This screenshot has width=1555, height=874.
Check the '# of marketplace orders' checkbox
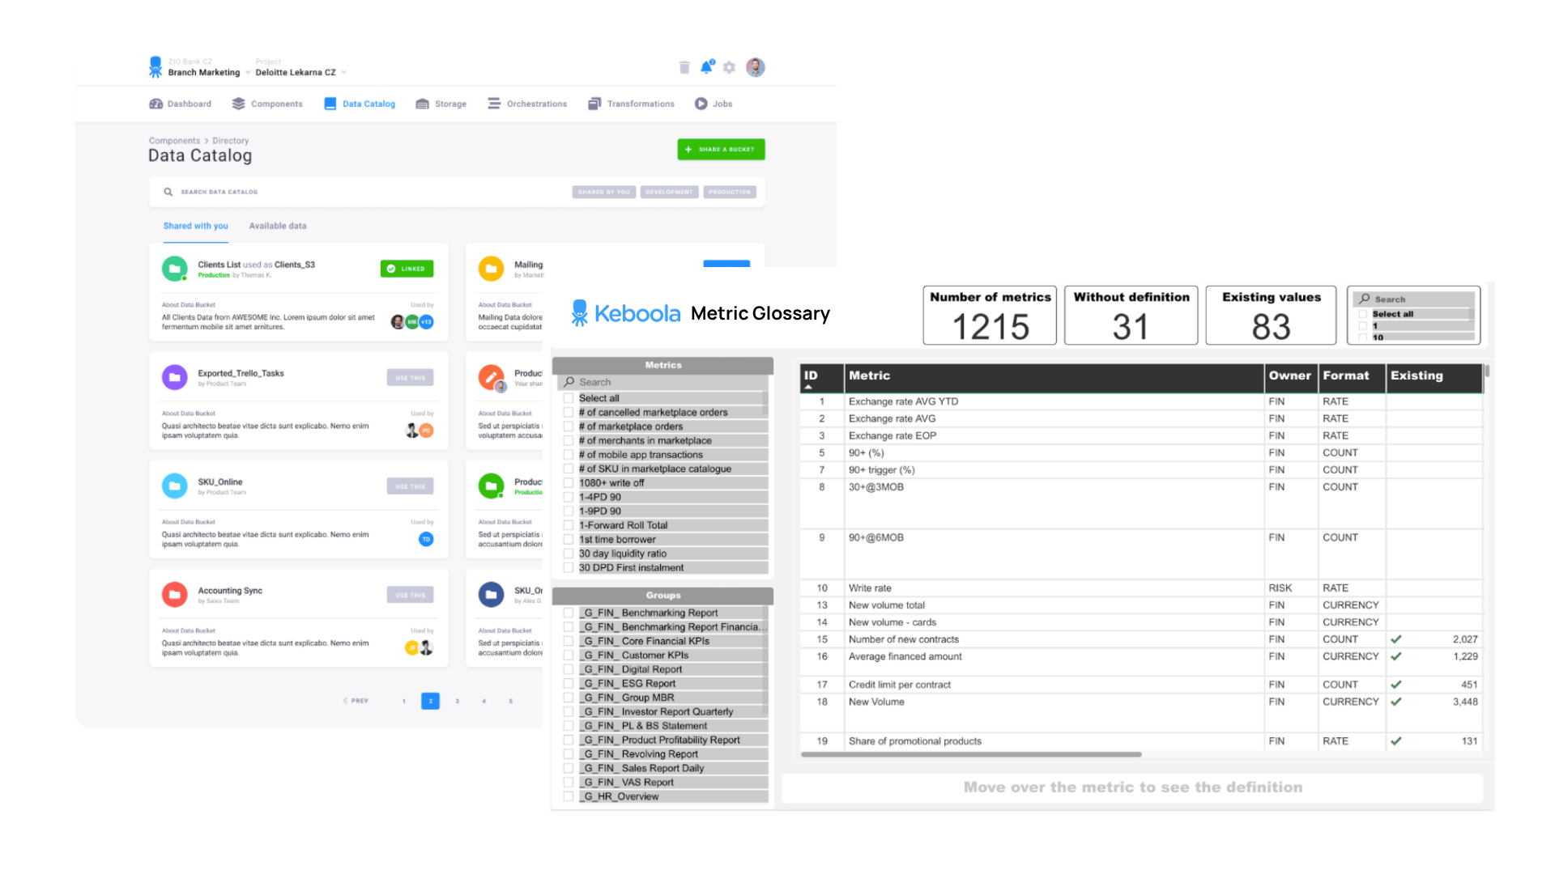(x=569, y=426)
